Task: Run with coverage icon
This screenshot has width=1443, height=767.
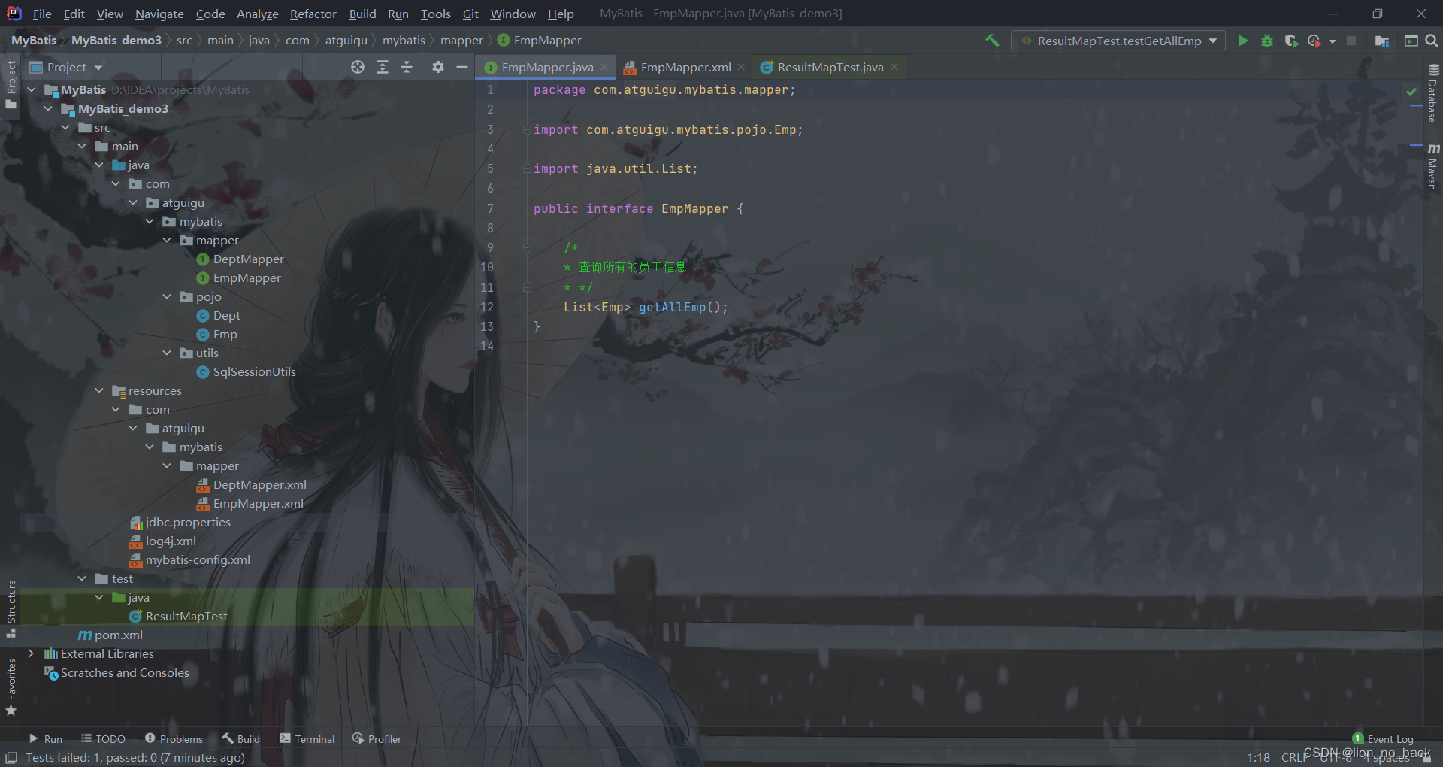Action: pos(1291,41)
